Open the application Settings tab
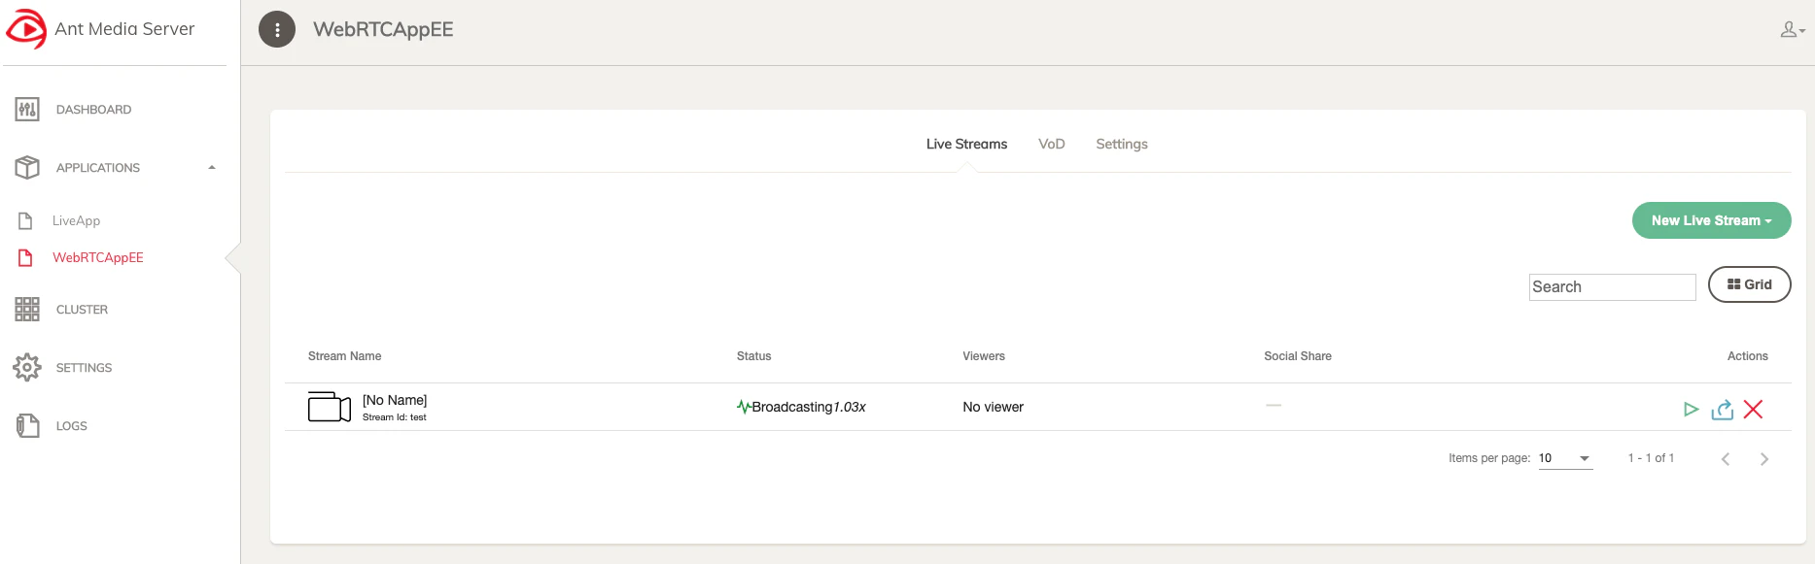Screen dimensions: 1815x564 pyautogui.click(x=1122, y=144)
